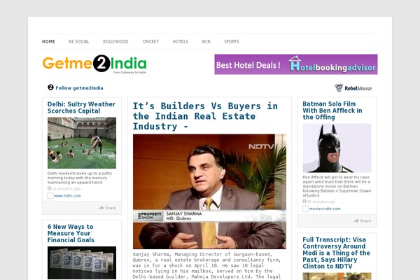Open the CRICKET section
Viewport: 420px width, 280px height.
(x=150, y=41)
